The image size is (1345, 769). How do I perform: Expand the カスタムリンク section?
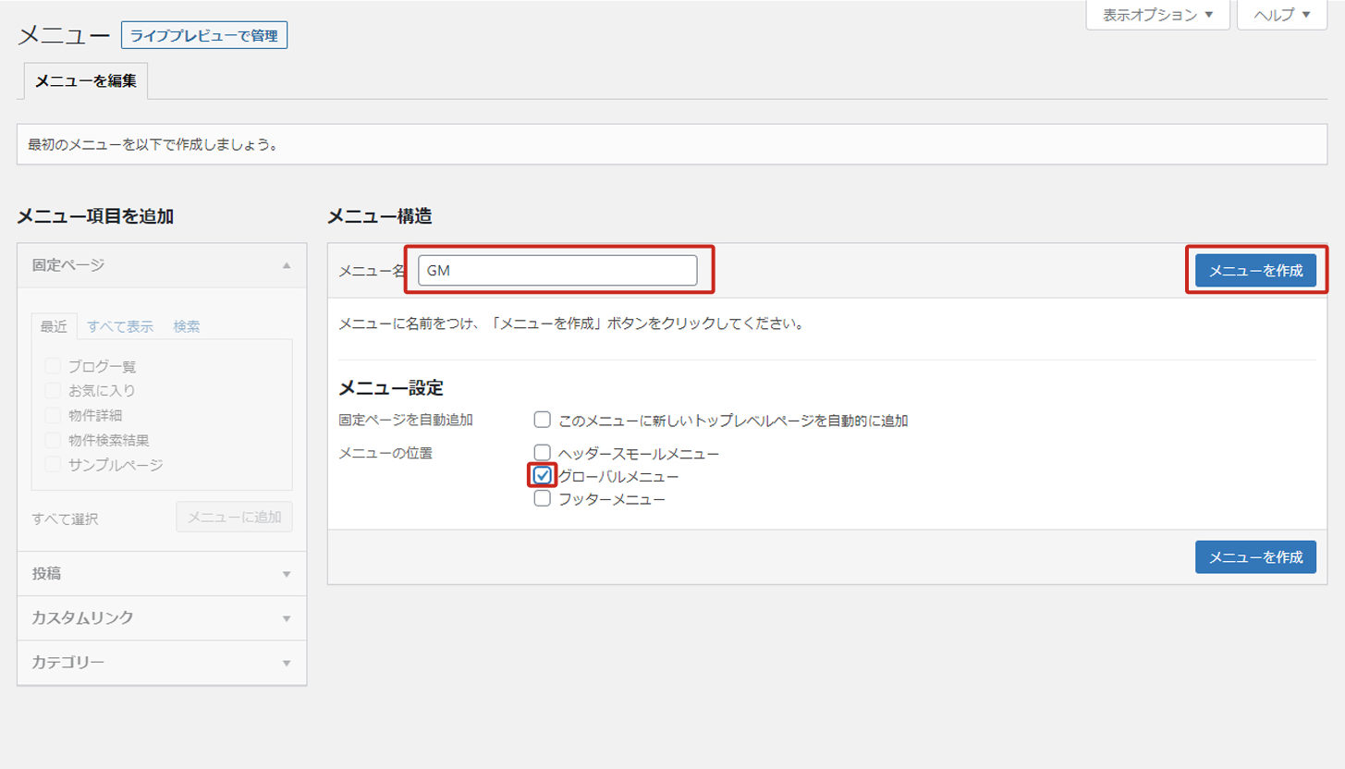(287, 618)
